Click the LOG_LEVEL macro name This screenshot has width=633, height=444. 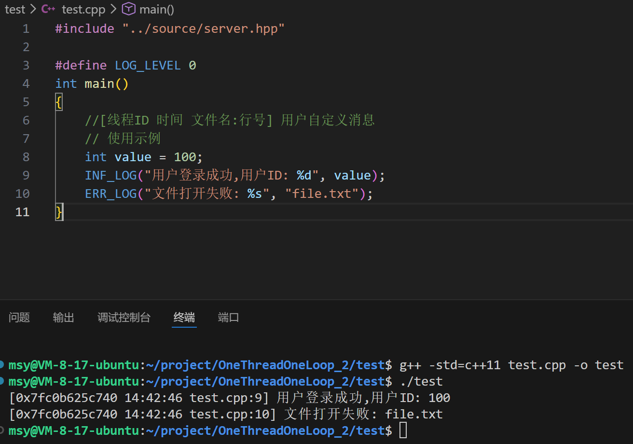coord(148,66)
